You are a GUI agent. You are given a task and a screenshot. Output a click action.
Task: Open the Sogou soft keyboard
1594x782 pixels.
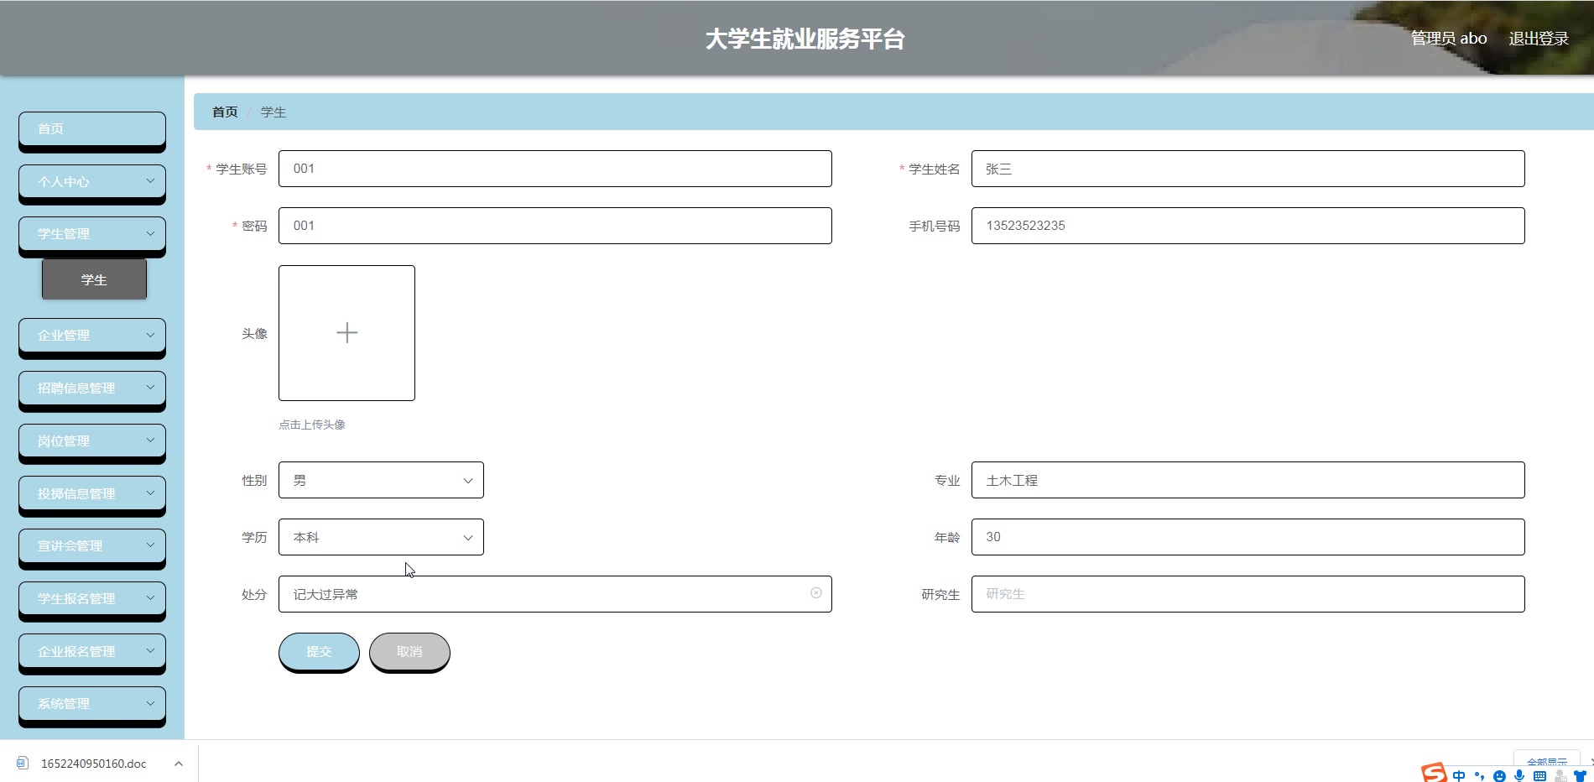(1540, 774)
